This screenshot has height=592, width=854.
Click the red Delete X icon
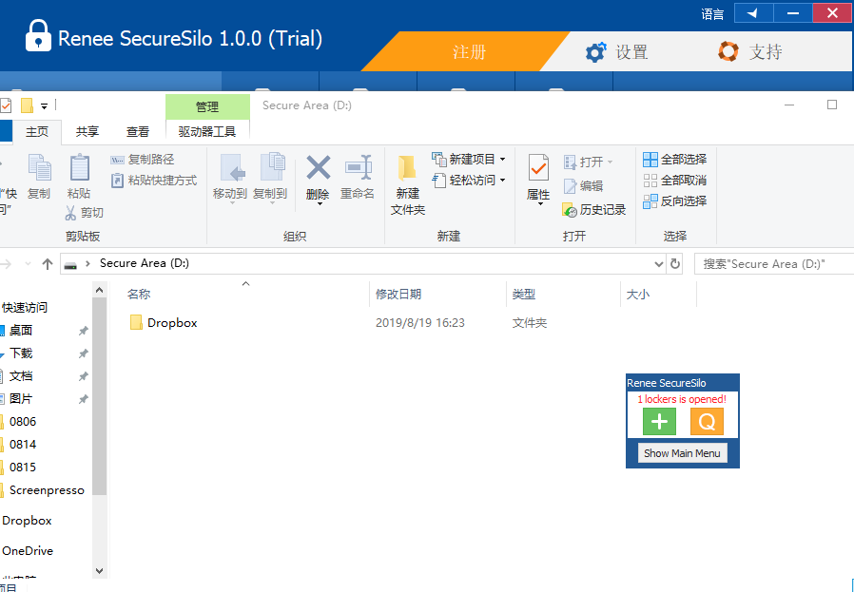click(318, 169)
